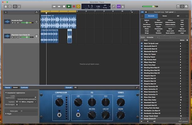Click the Catch playhead button in track header
192x125 pixels.
pos(37,12)
